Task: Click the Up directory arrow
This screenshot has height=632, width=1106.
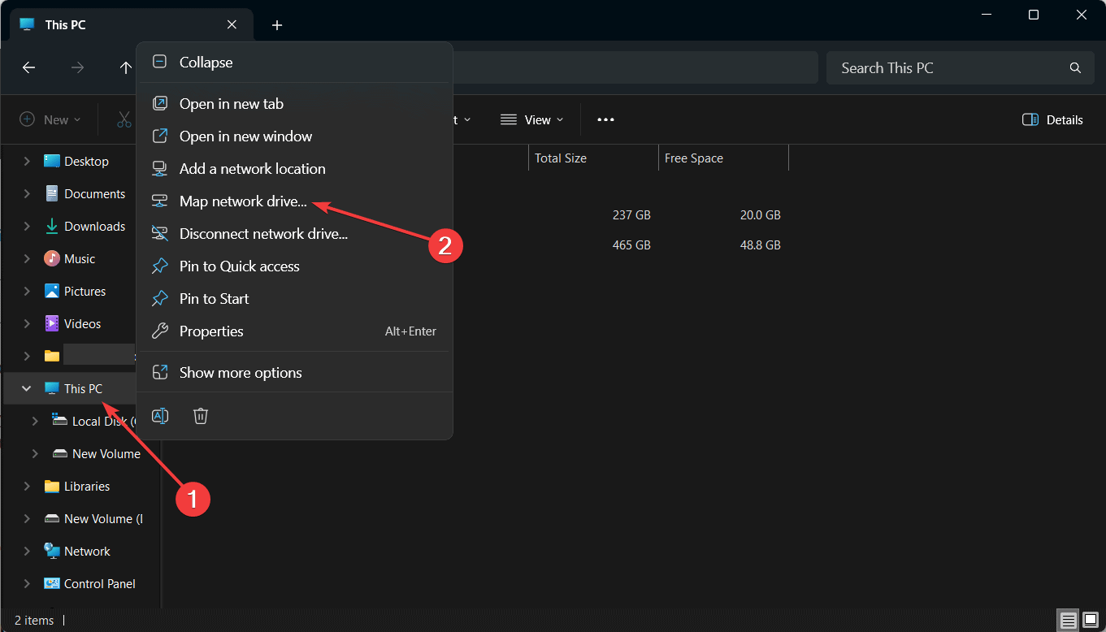Action: click(x=125, y=68)
